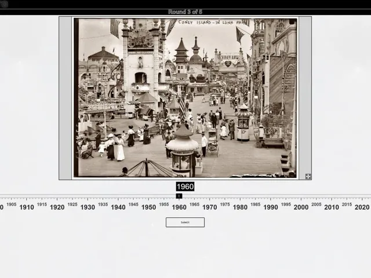
Task: Select 1910 on the year timeline
Action: pos(27,207)
